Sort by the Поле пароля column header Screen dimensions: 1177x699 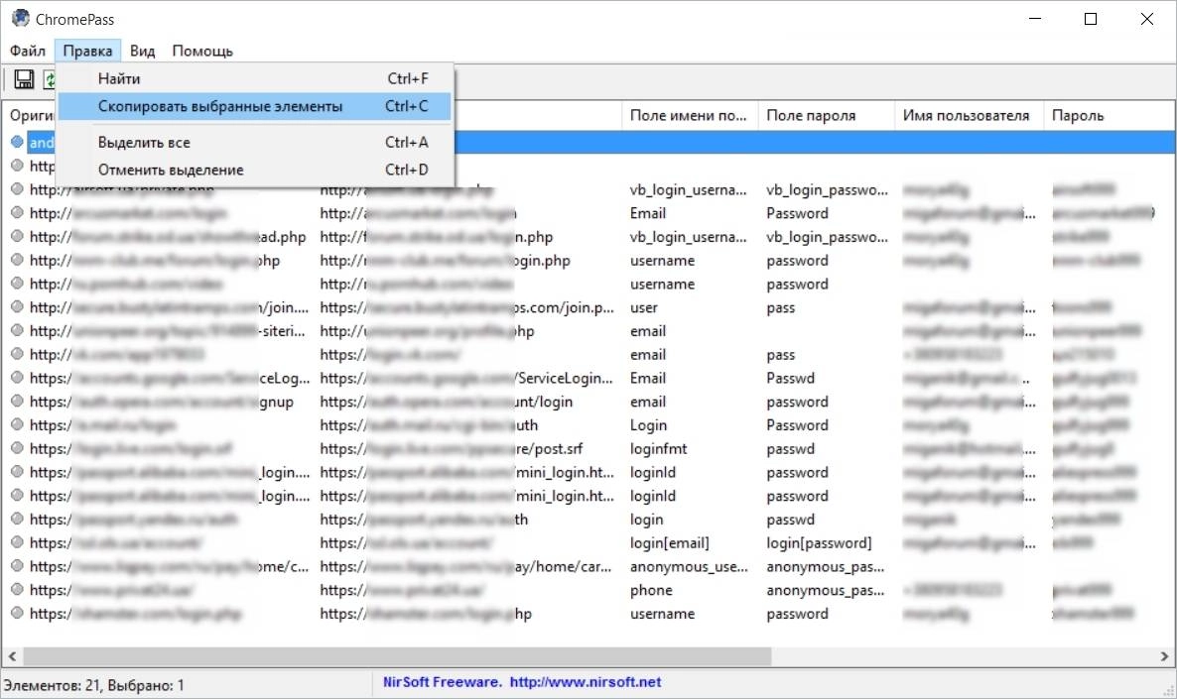click(826, 115)
